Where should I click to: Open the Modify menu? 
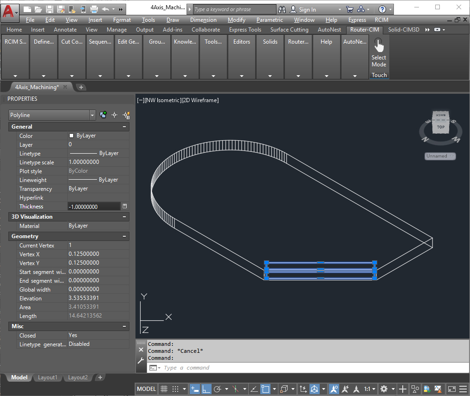pyautogui.click(x=237, y=20)
